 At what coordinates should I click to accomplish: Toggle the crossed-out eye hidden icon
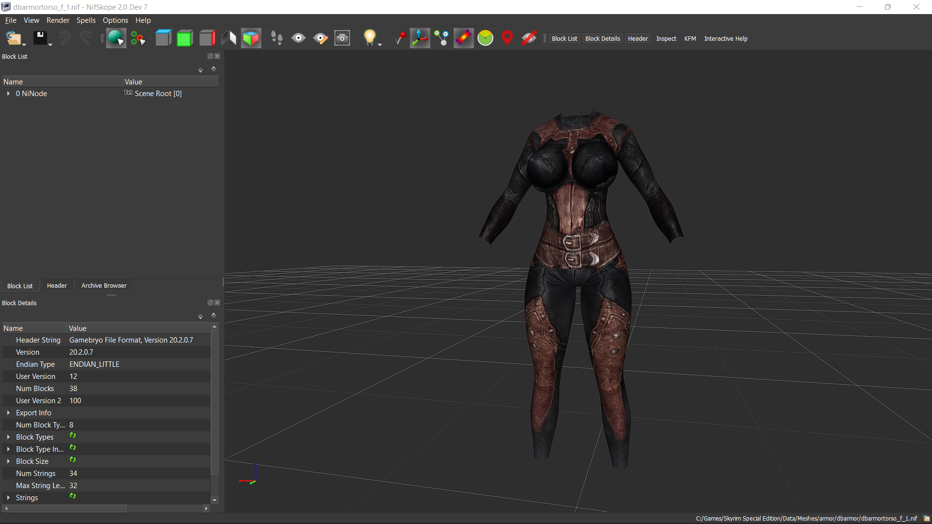coord(529,38)
